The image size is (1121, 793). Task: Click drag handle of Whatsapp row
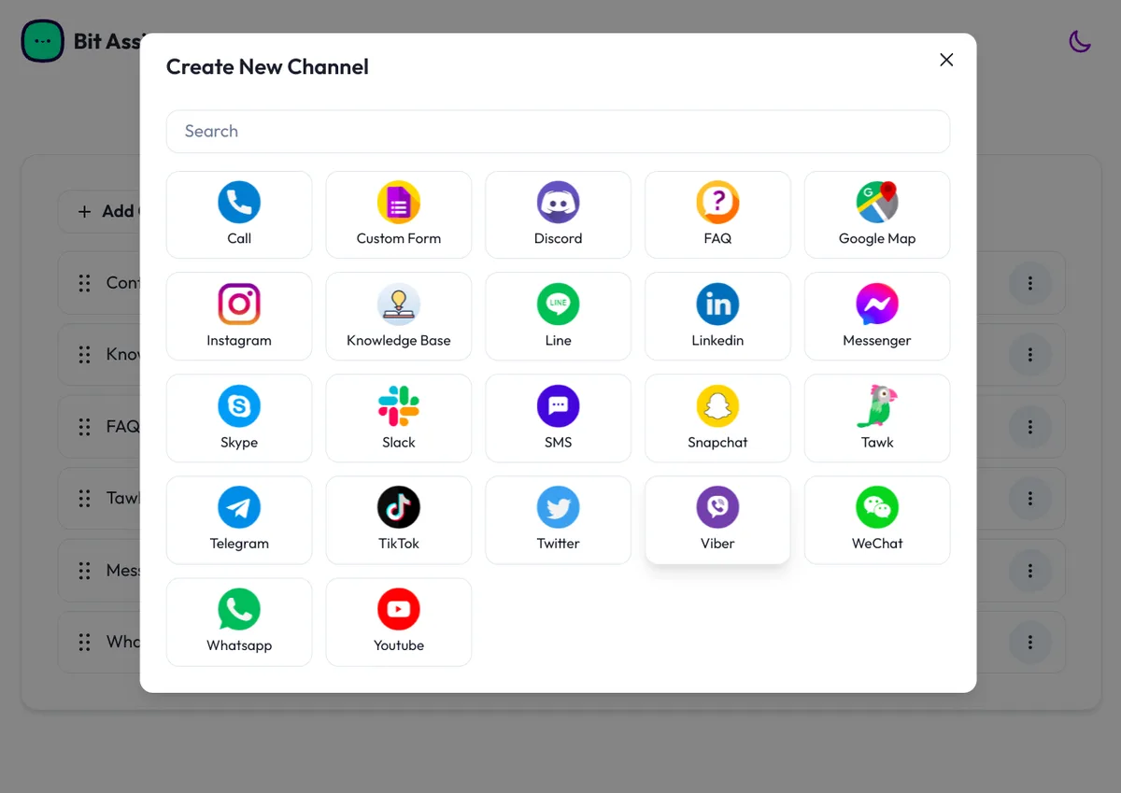pos(84,643)
